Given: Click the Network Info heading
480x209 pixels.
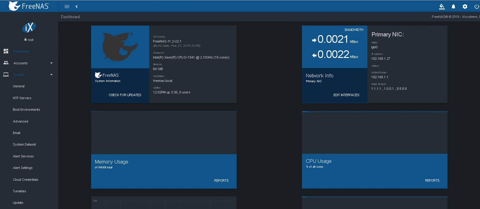Looking at the screenshot, I should pos(319,76).
